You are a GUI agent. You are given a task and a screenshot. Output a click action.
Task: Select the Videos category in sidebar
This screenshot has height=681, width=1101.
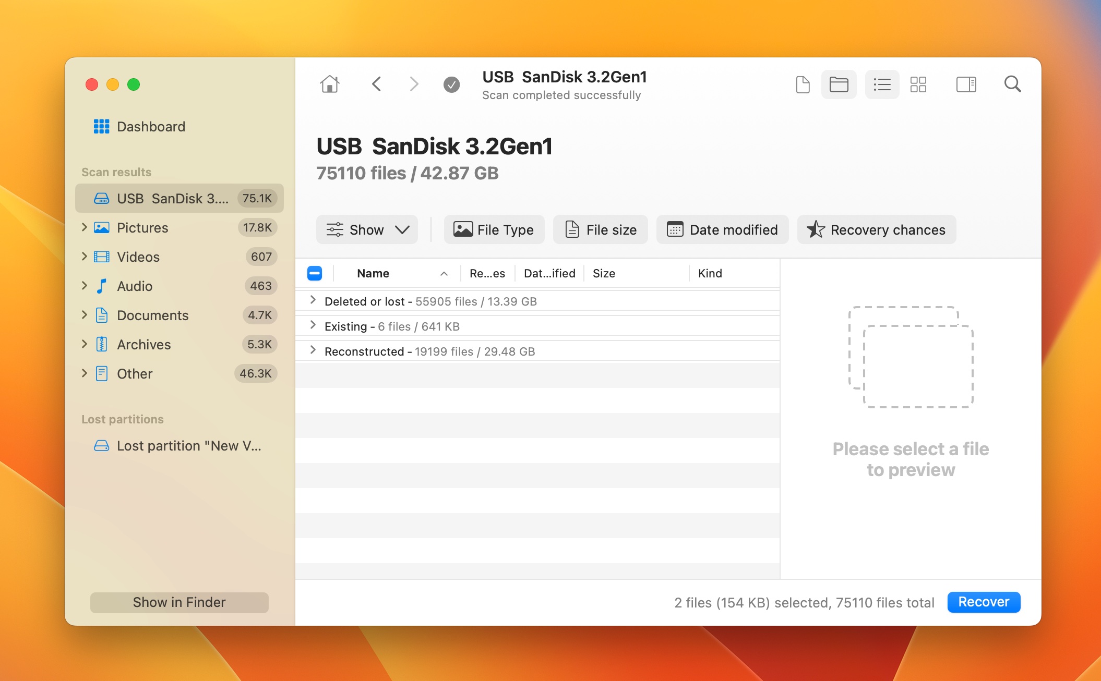point(138,256)
